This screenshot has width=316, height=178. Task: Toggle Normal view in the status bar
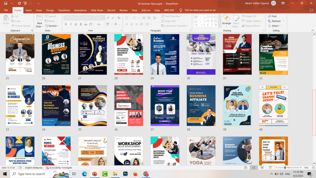(246, 168)
